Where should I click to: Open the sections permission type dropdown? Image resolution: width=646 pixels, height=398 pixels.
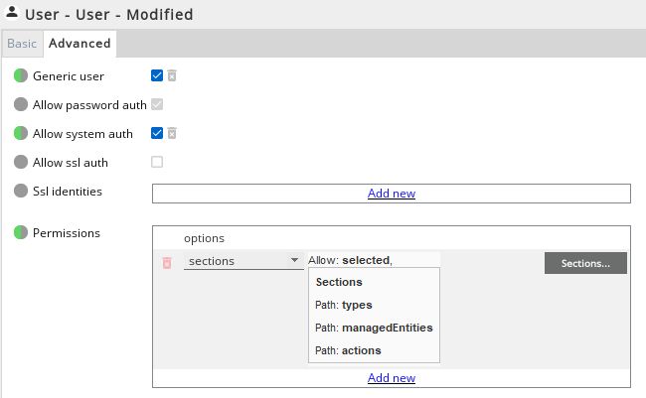[x=243, y=261]
